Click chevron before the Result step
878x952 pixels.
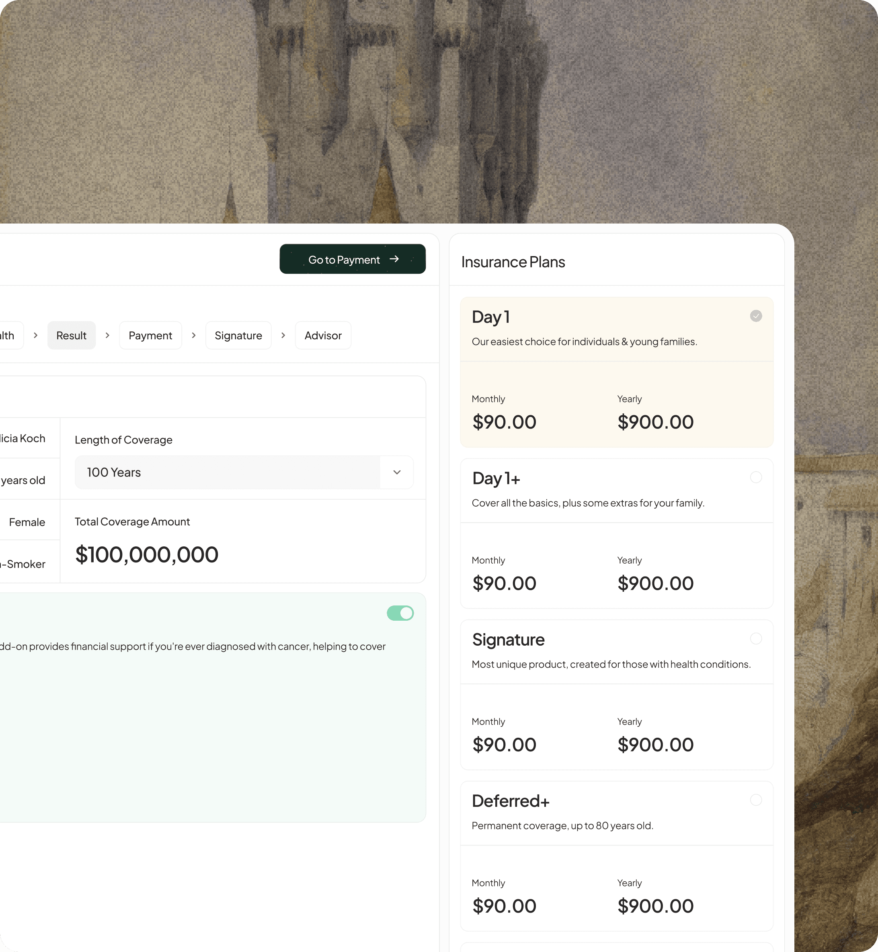[x=36, y=335]
